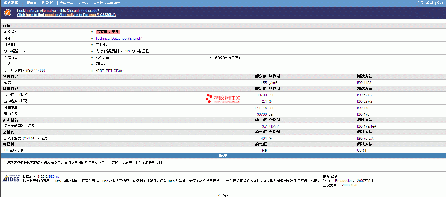Click the 备注 notes header bar
The height and width of the screenshot is (197, 446).
[x=223, y=156]
